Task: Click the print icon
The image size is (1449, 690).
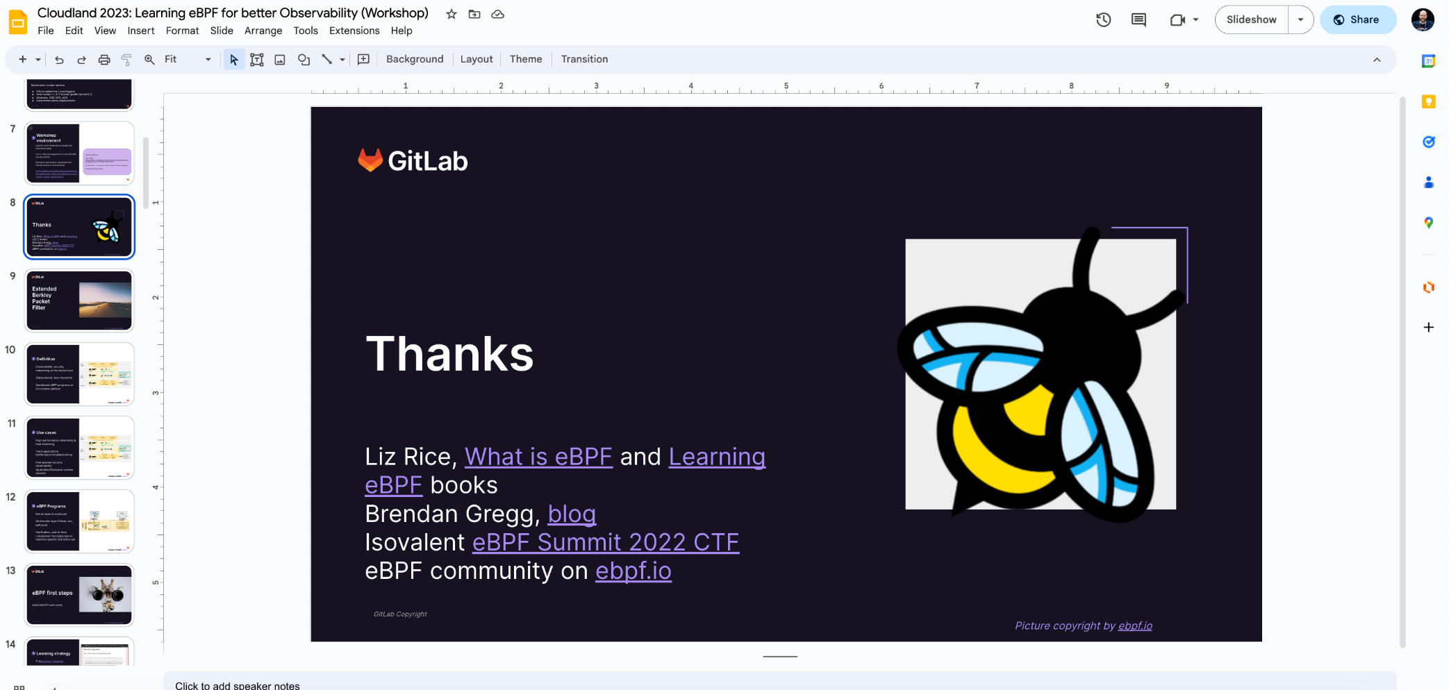Action: [x=104, y=60]
